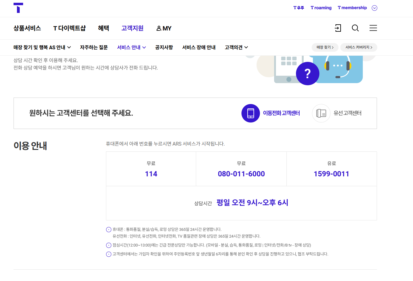Go to 서비스 장애 안내 tab
Image resolution: width=413 pixels, height=281 pixels.
pyautogui.click(x=199, y=47)
